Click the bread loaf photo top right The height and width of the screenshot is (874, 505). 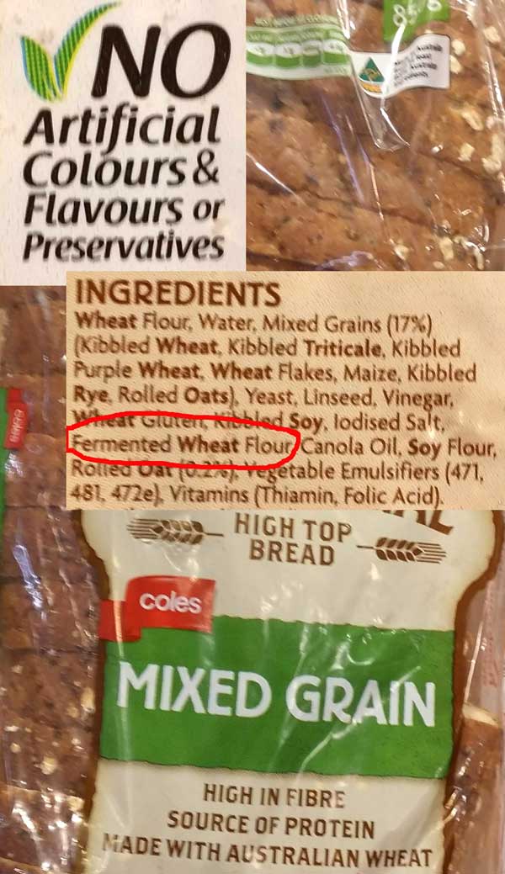tap(375, 135)
